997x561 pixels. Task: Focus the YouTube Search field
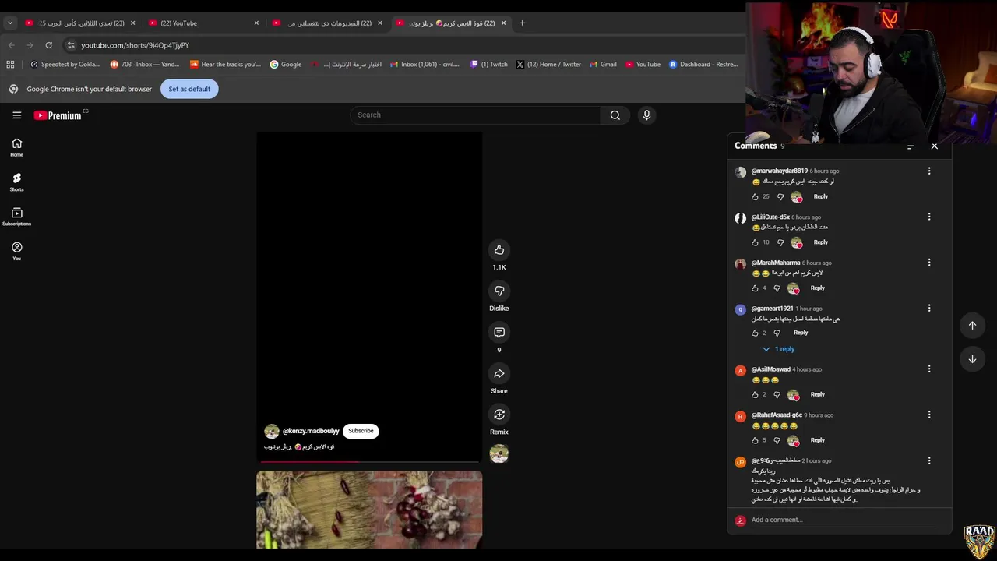pyautogui.click(x=475, y=115)
